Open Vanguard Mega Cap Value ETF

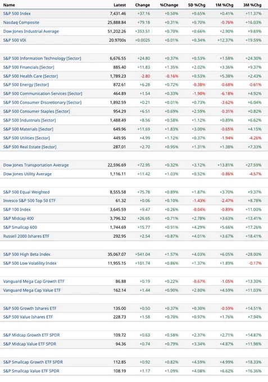[32, 290]
